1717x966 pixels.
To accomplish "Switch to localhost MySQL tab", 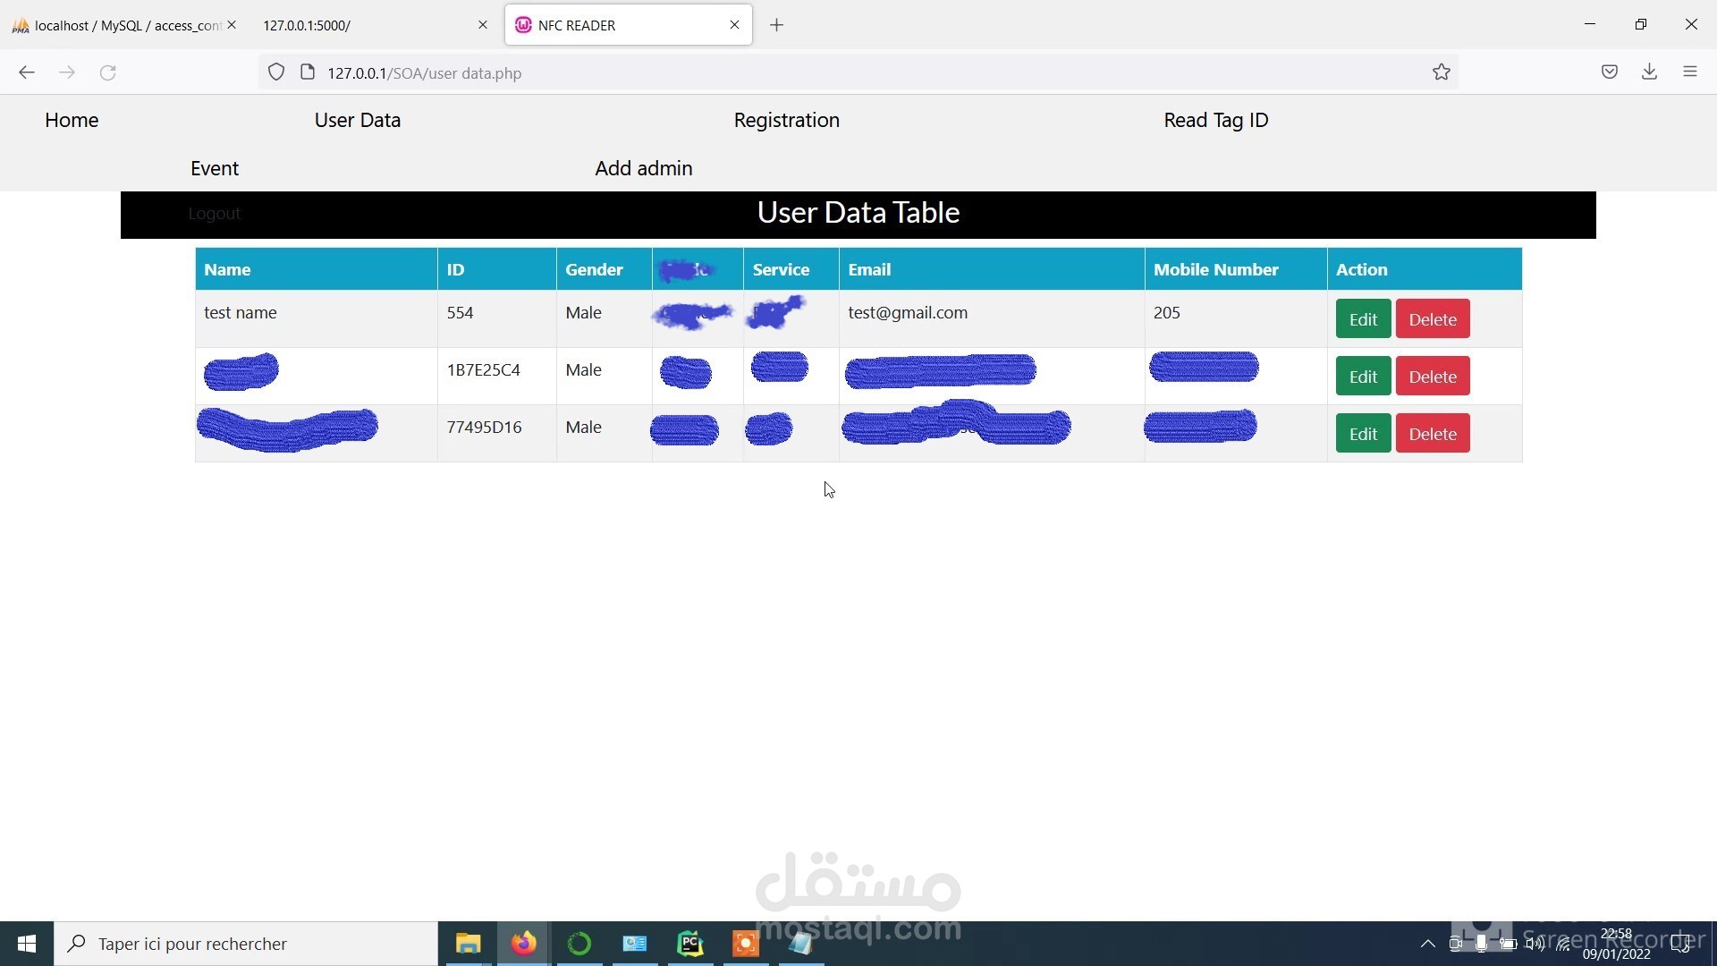I will 121,25.
